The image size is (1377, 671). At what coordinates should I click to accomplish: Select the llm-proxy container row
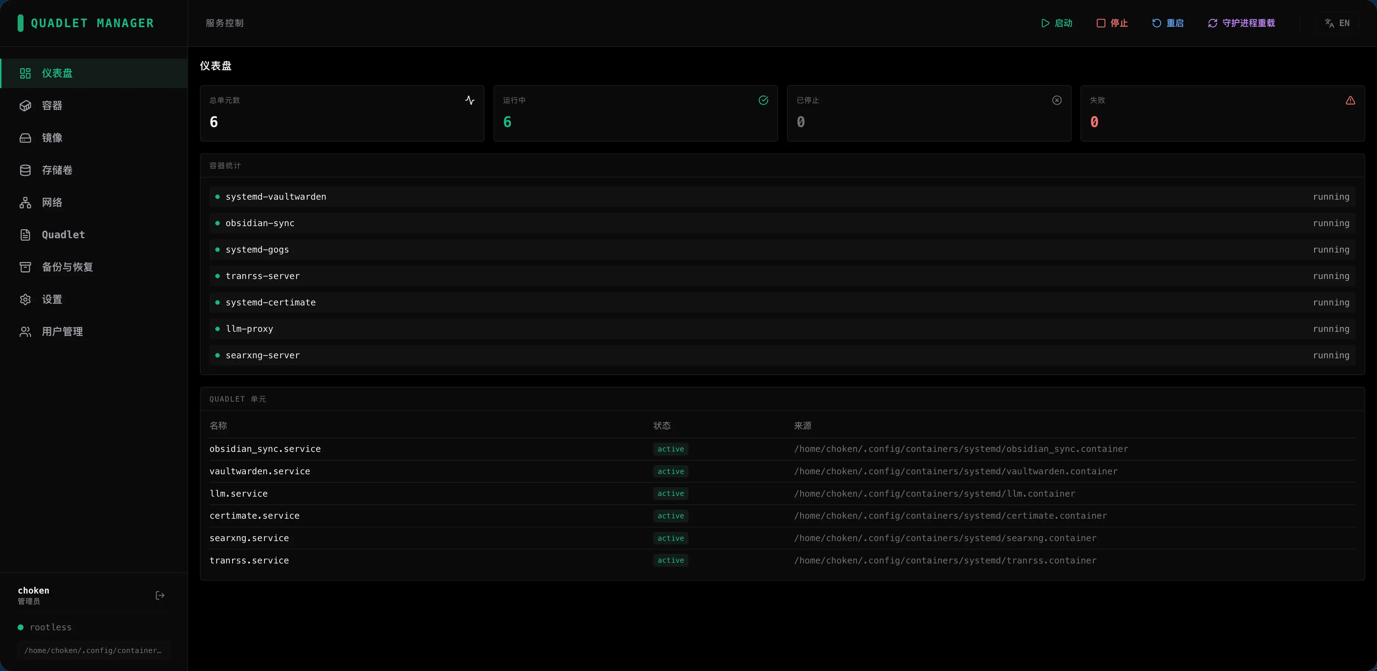pyautogui.click(x=782, y=329)
